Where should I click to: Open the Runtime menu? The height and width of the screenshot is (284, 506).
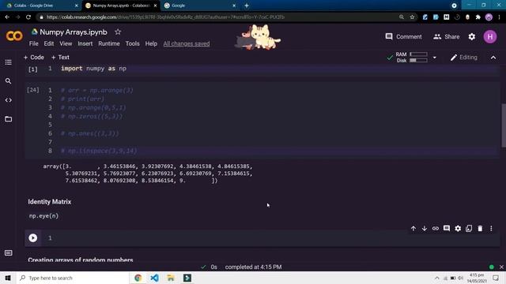(109, 44)
